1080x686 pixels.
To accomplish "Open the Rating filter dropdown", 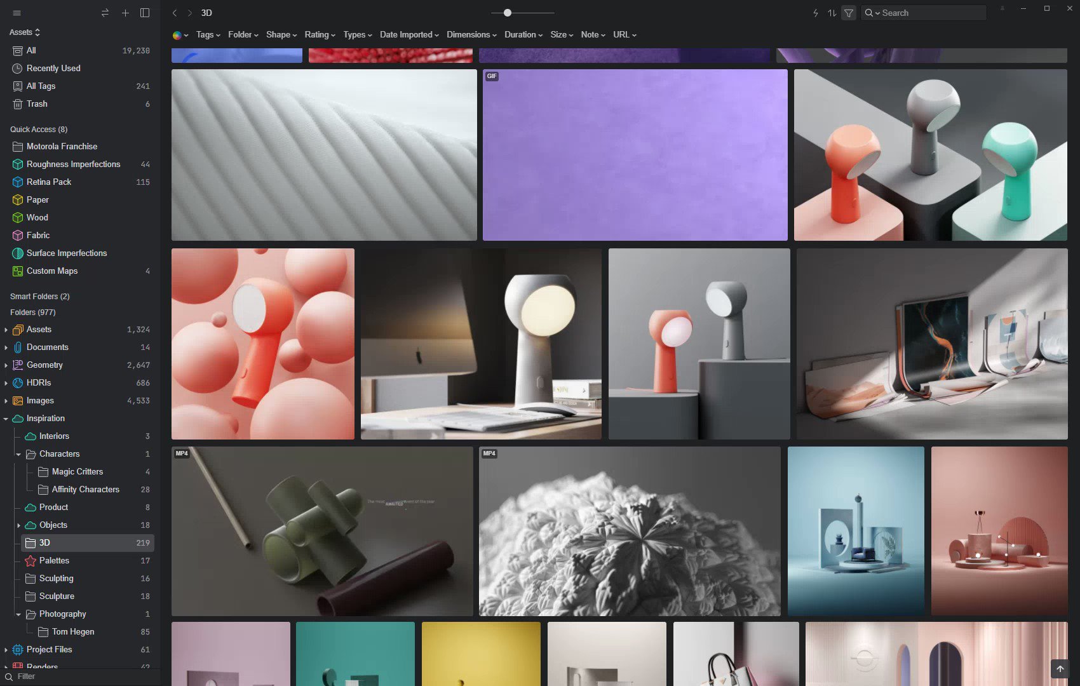I will tap(320, 35).
